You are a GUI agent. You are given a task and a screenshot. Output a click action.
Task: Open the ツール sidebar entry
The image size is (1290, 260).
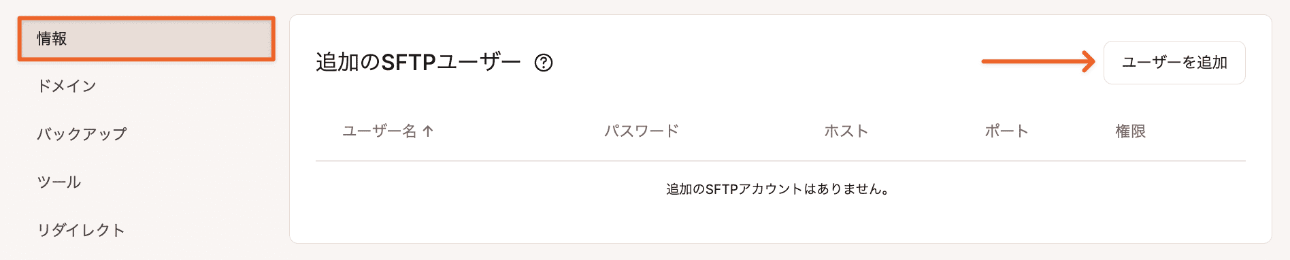click(x=59, y=182)
